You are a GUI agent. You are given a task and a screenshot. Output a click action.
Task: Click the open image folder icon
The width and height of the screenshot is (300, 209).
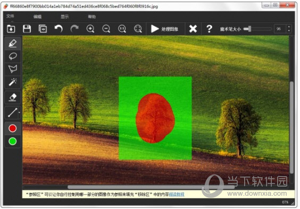pyautogui.click(x=11, y=29)
